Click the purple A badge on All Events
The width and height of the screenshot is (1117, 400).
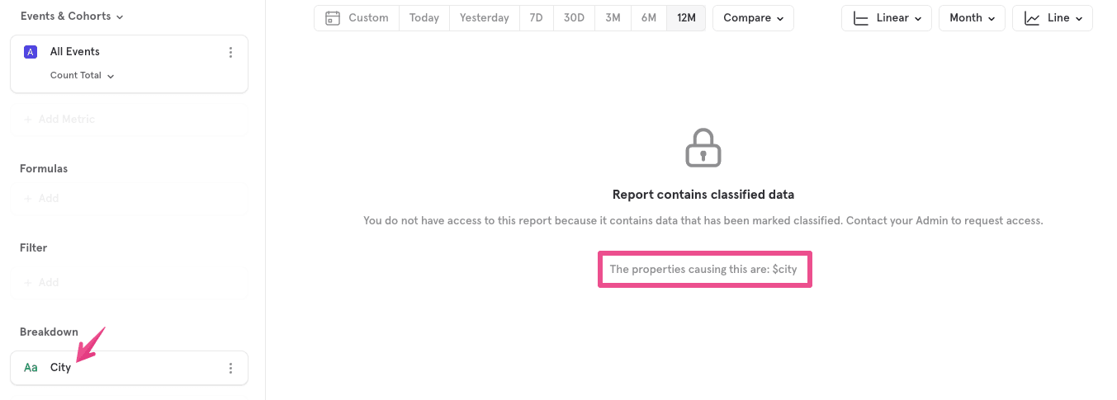coord(31,52)
